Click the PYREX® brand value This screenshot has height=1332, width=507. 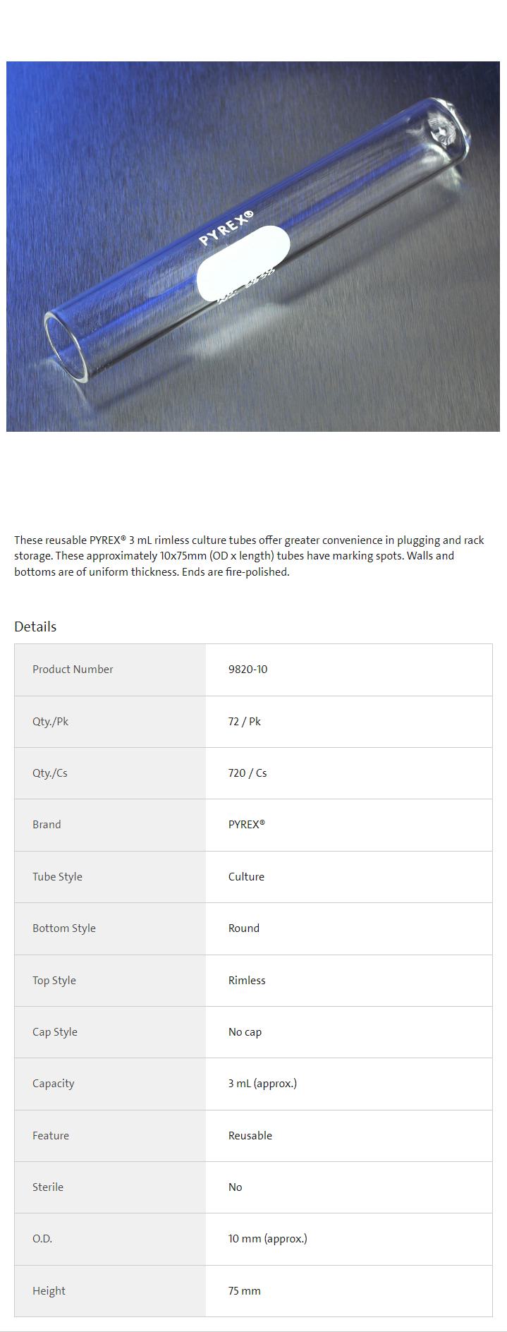pos(247,825)
